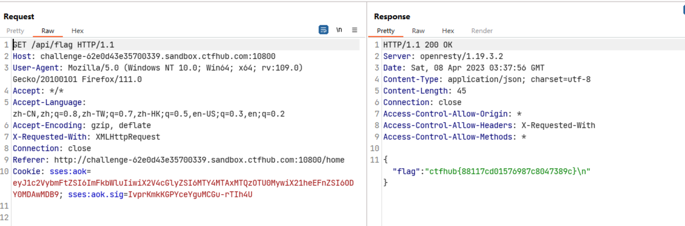
Task: Select the Request Raw tab
Action: [x=48, y=31]
